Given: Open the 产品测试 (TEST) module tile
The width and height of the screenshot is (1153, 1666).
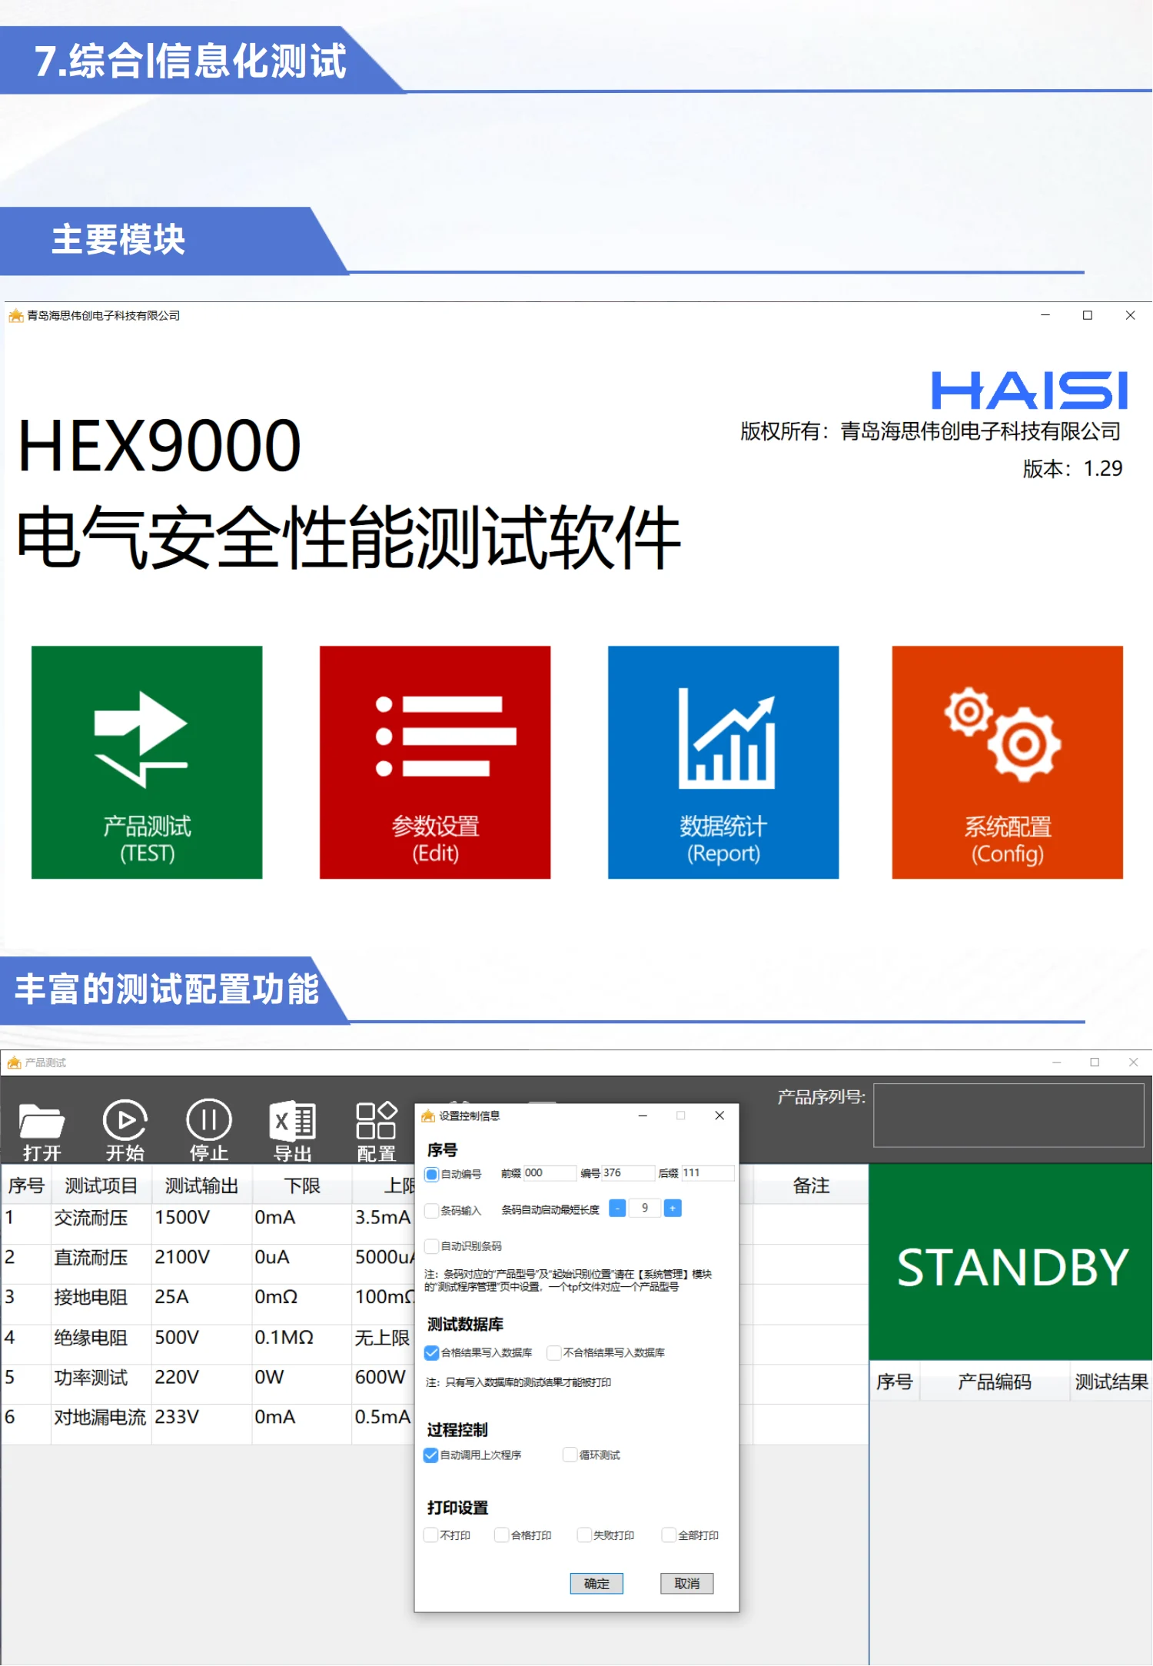Looking at the screenshot, I should (147, 761).
